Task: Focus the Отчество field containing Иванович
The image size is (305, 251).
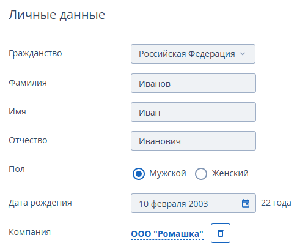Action: [193, 141]
